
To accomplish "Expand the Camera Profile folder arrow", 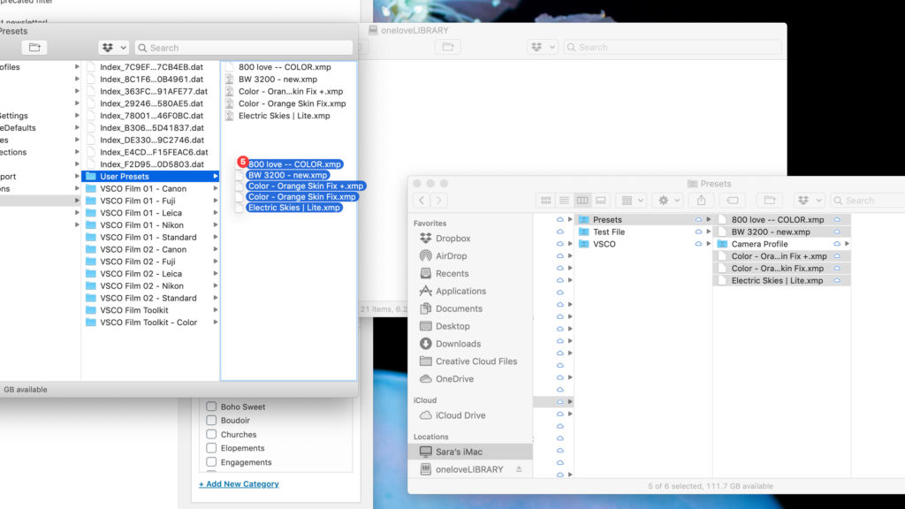I will tap(847, 244).
